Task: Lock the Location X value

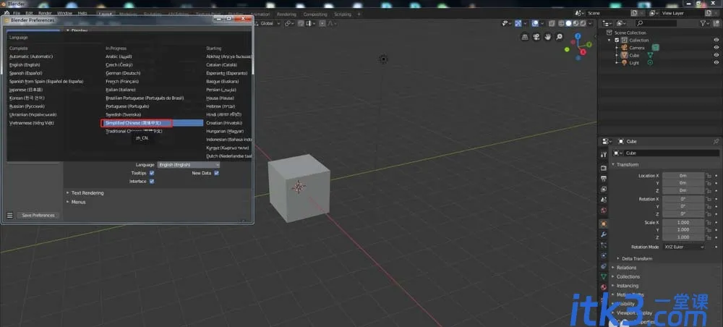Action: [x=709, y=176]
